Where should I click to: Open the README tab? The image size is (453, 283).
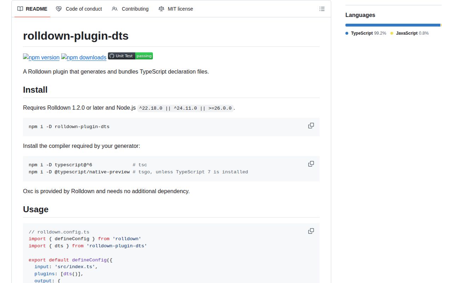coord(32,9)
